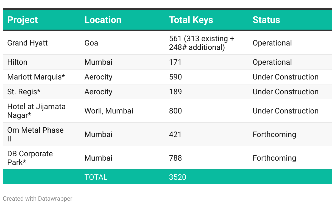335x205 pixels.
Task: Click the 590 keys value
Action: pyautogui.click(x=175, y=77)
